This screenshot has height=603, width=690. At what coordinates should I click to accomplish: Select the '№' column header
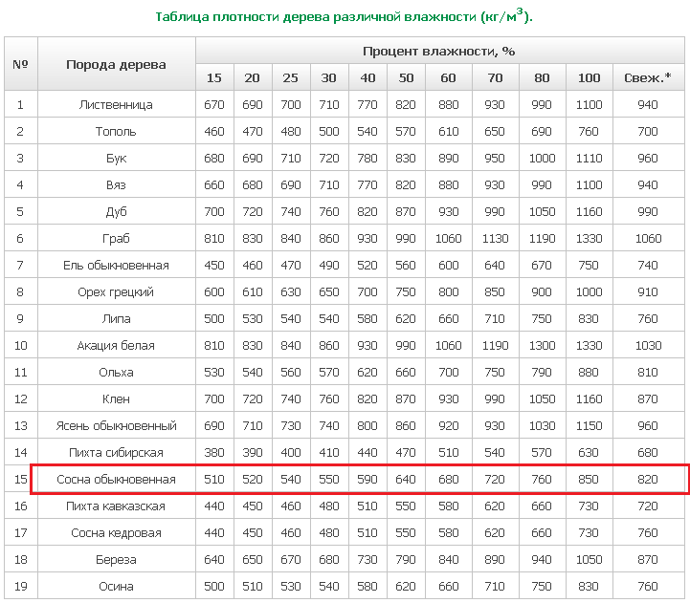(x=21, y=64)
